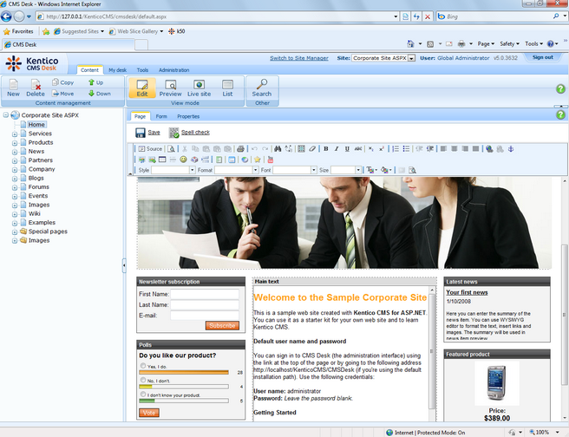Open the Style dropdown in editor

173,170
